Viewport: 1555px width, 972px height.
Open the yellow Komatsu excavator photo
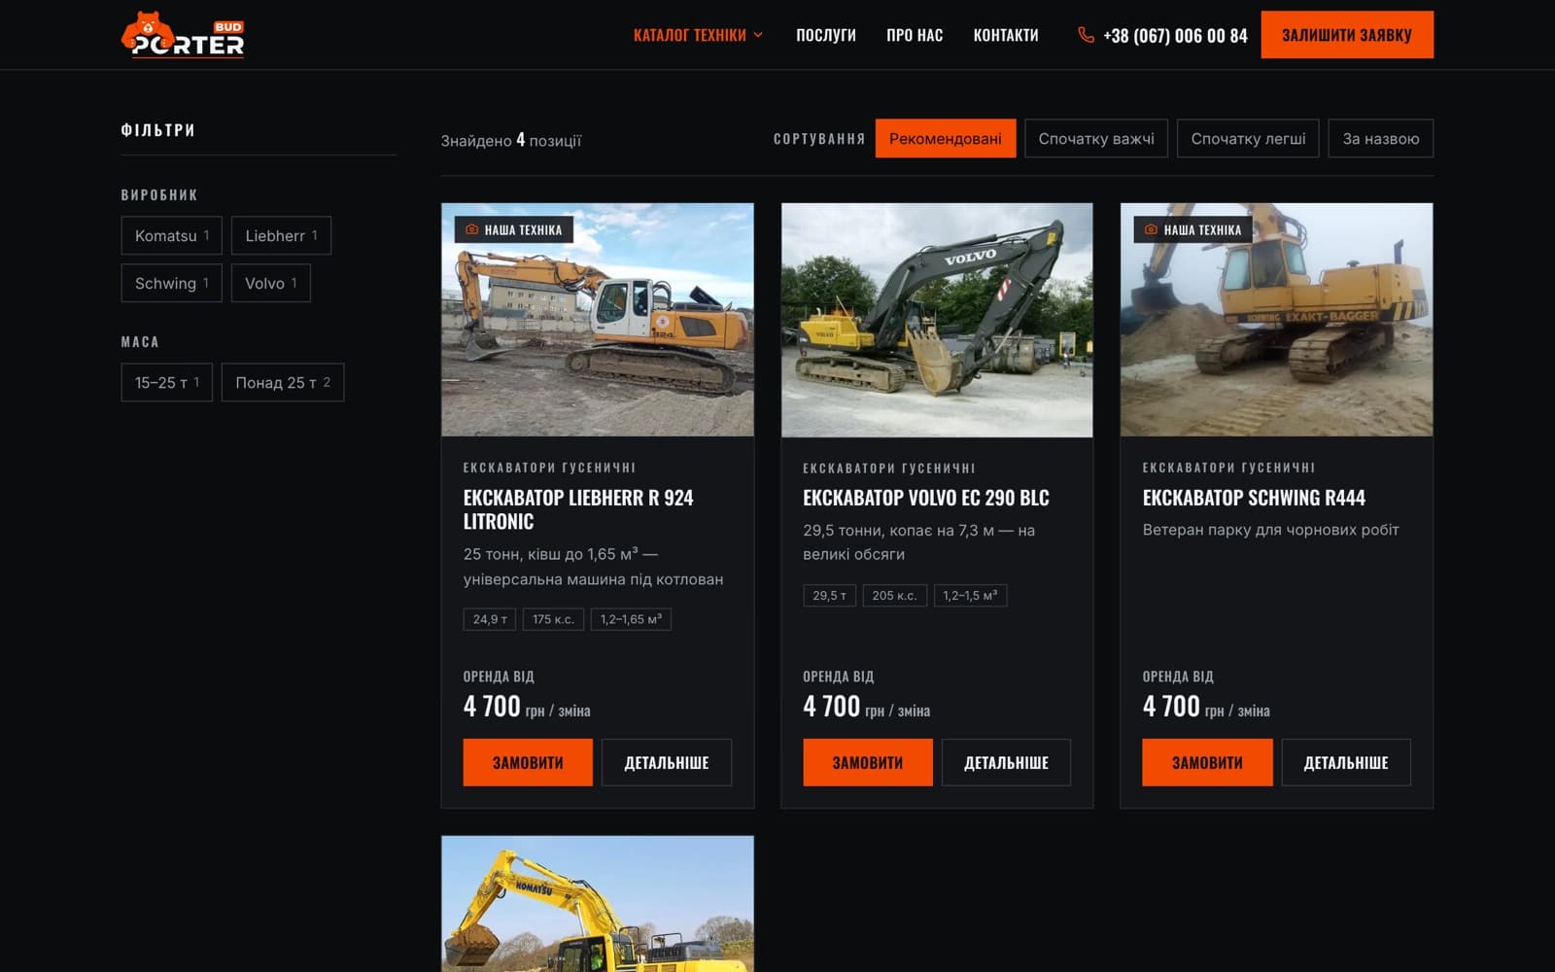(598, 904)
